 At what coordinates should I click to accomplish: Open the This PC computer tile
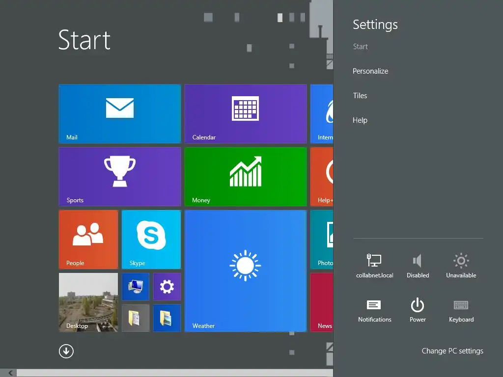point(136,286)
